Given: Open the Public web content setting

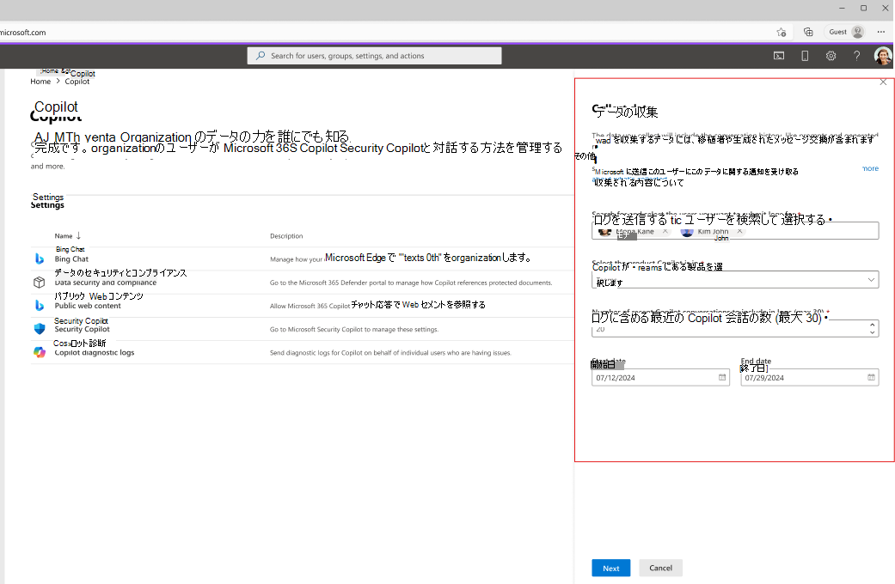Looking at the screenshot, I should (x=88, y=306).
